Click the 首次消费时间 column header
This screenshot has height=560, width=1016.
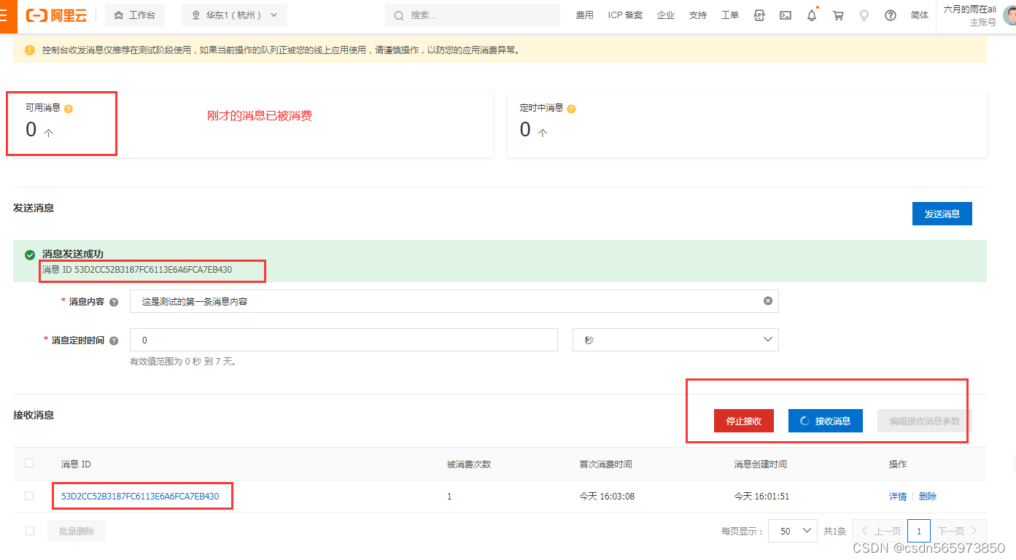point(605,464)
